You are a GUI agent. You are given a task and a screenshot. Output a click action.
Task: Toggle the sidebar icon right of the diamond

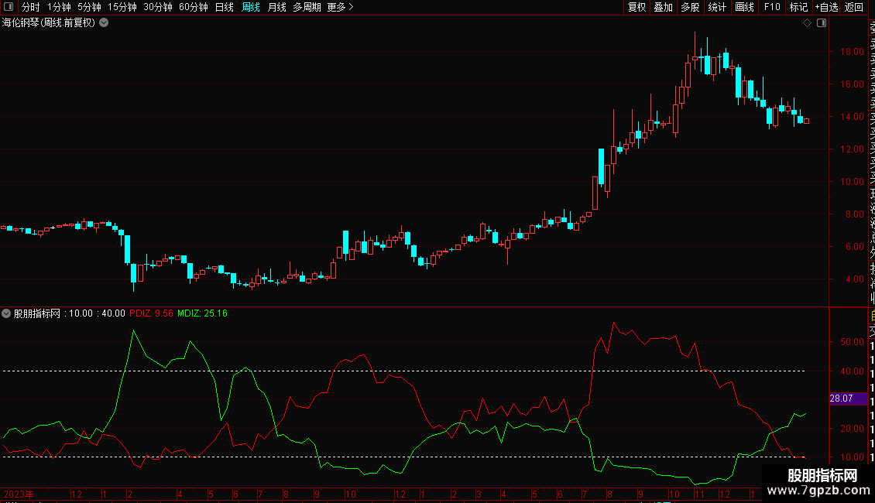(x=822, y=23)
